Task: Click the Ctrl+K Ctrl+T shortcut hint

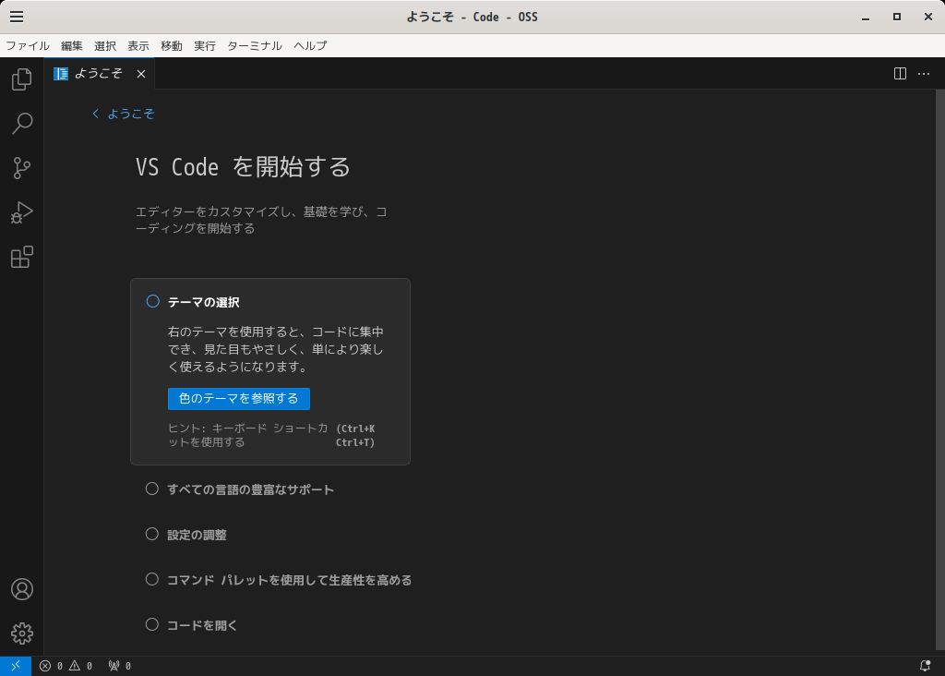Action: [355, 435]
